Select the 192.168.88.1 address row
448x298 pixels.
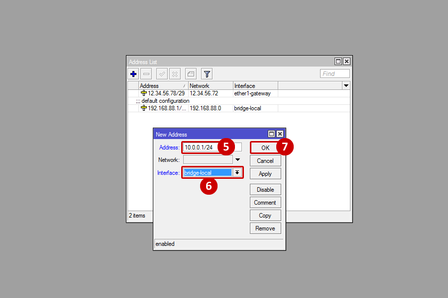[238, 108]
